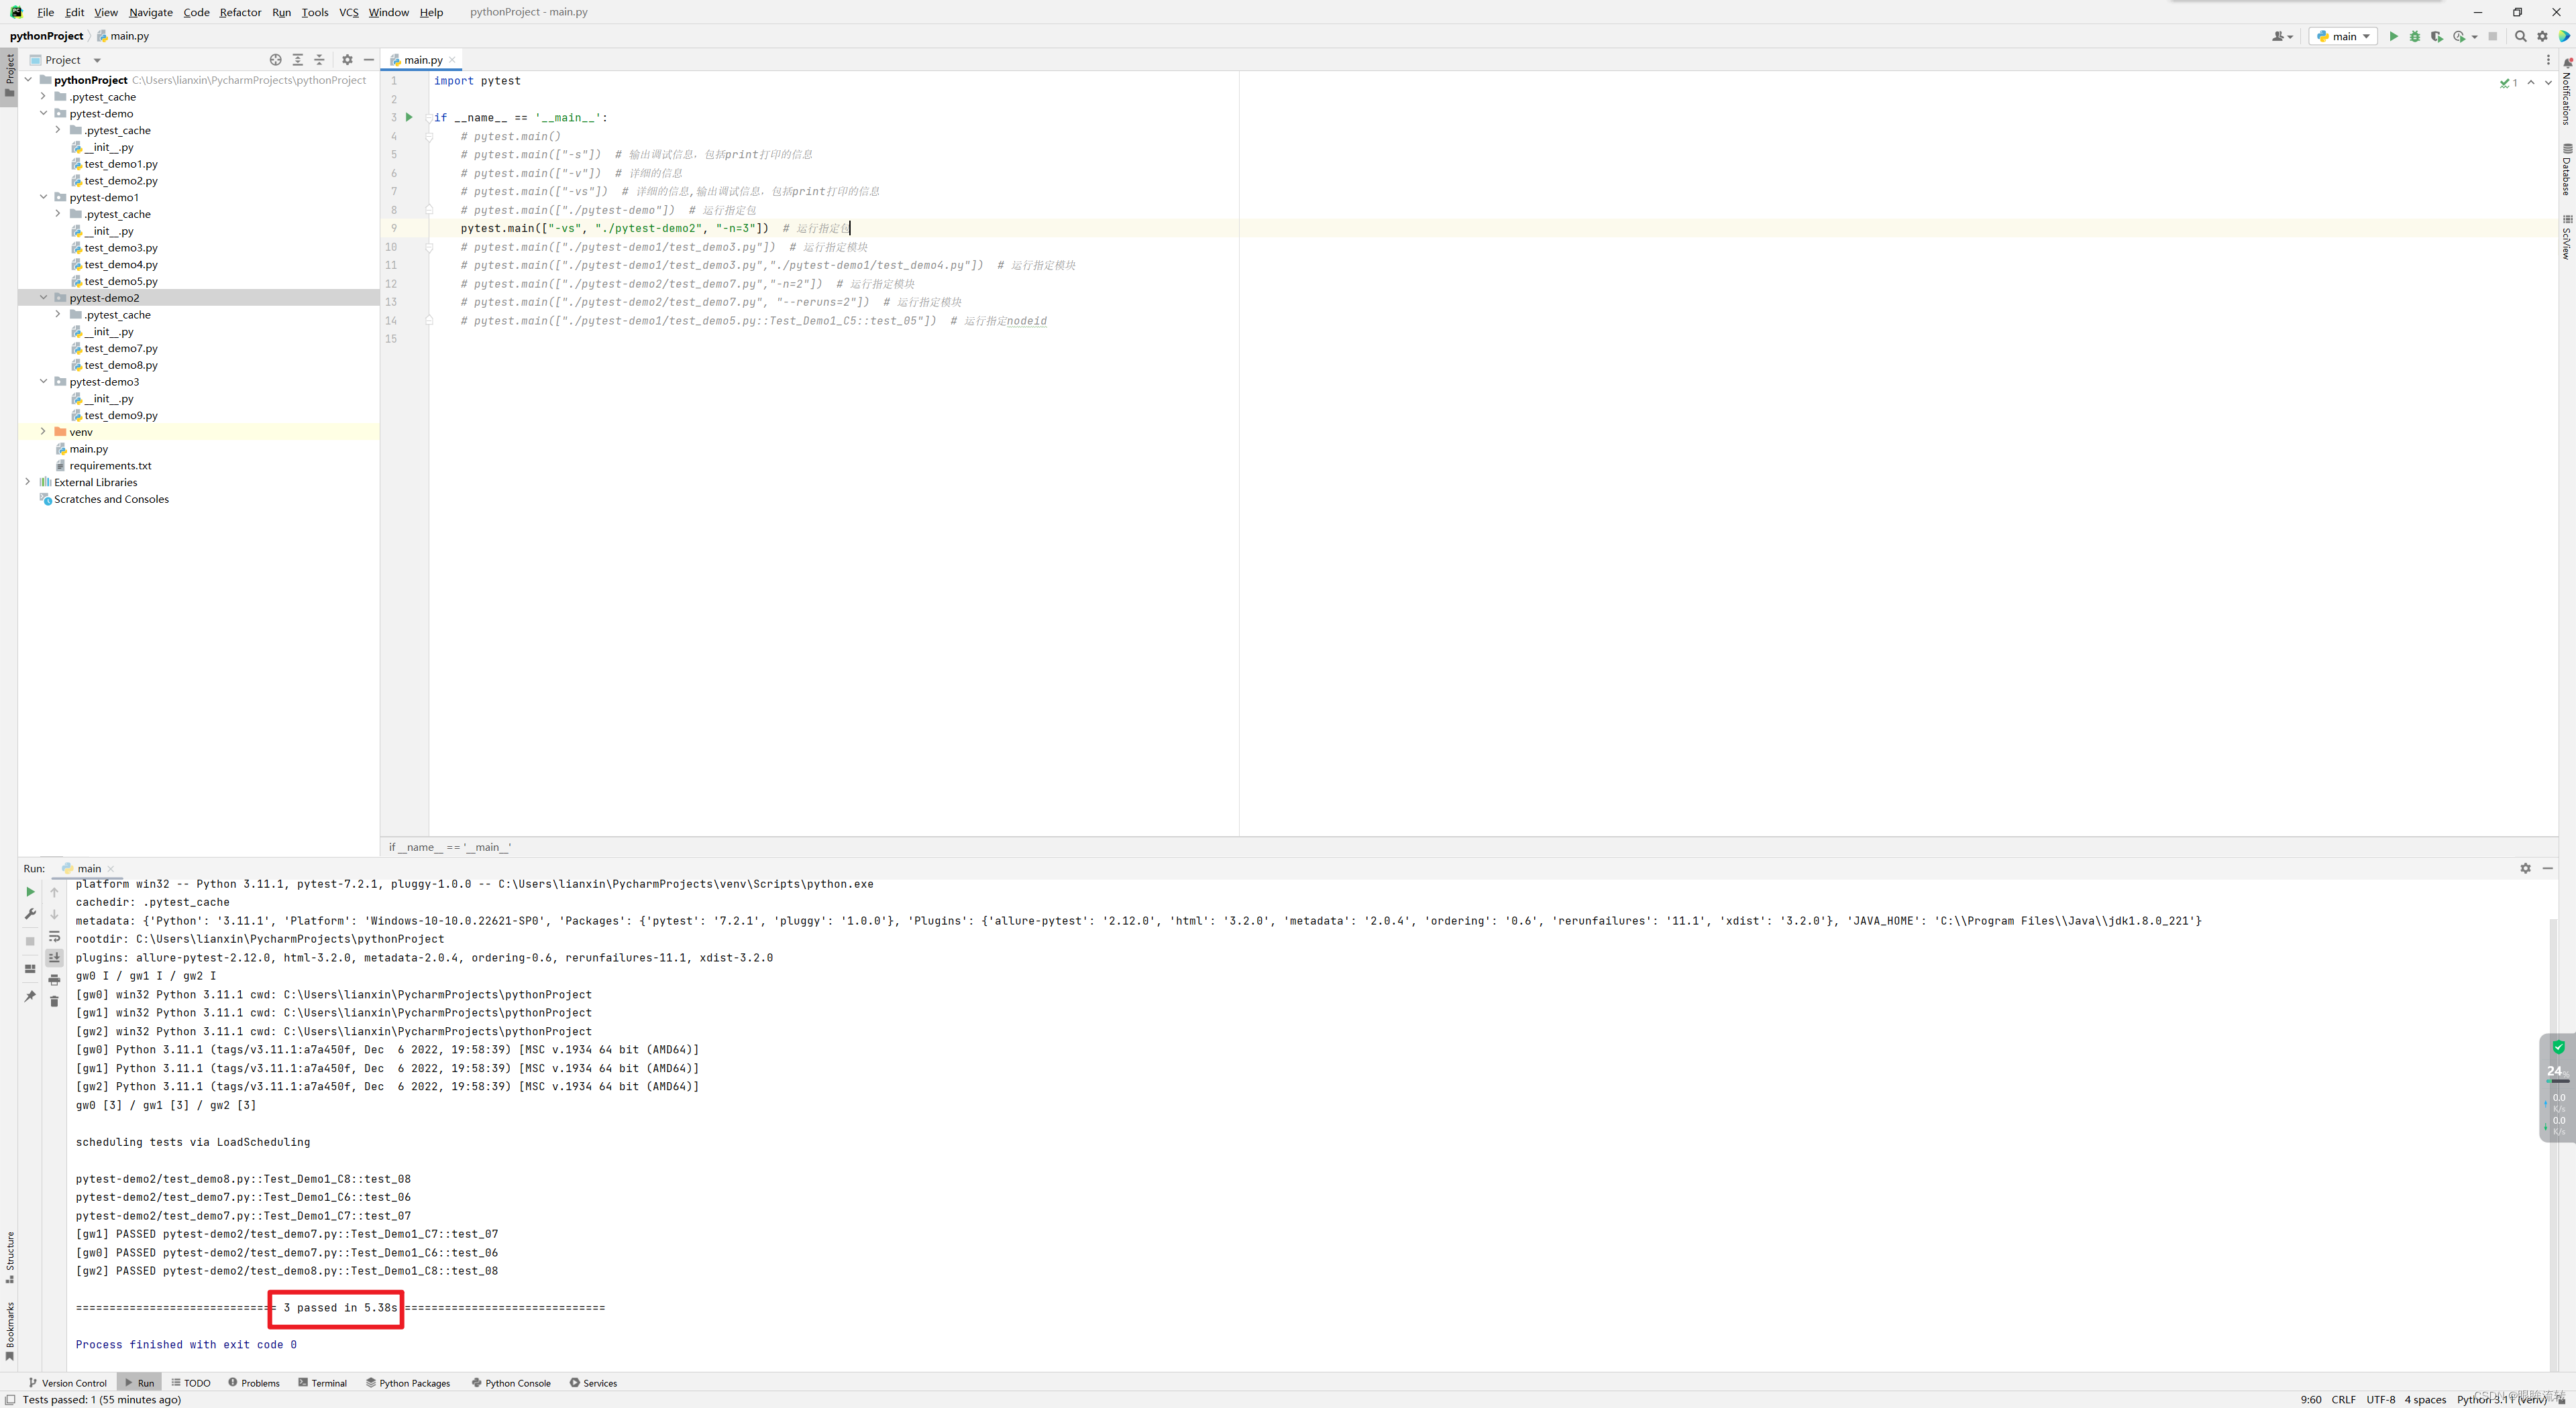Image resolution: width=2576 pixels, height=1408 pixels.
Task: Expand External Libraries node
Action: tap(28, 481)
